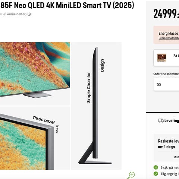Screen dimensions: 179x179
Task: Click the delivery truck icon
Action: (161, 120)
